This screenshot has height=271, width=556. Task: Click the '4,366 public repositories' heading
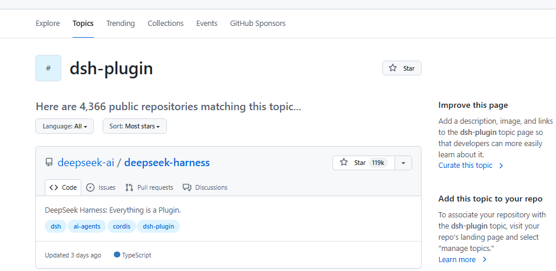(x=169, y=107)
